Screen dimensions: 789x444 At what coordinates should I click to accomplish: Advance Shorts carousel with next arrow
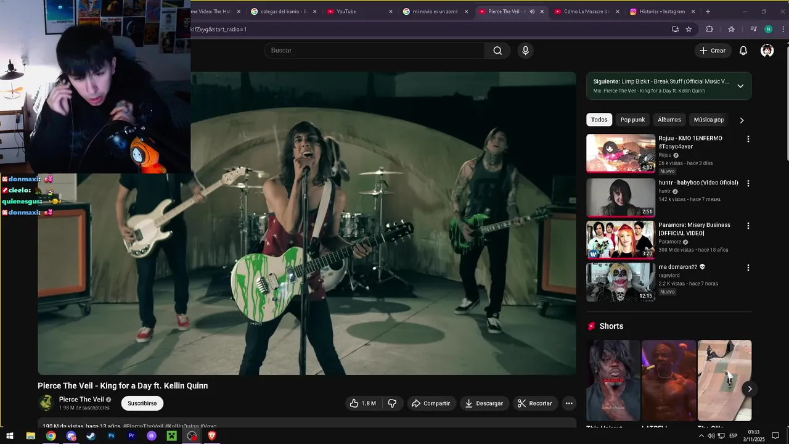tap(750, 388)
